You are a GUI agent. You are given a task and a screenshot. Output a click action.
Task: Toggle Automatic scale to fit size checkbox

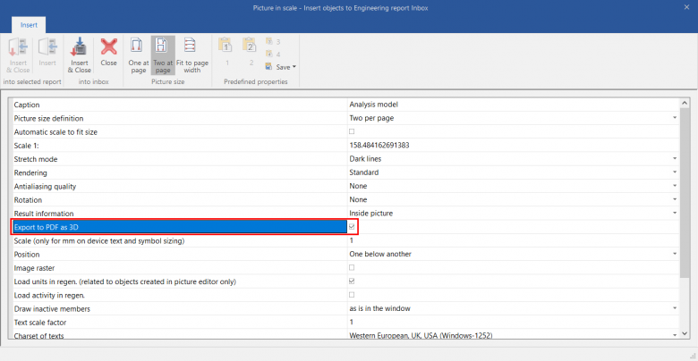click(x=352, y=131)
